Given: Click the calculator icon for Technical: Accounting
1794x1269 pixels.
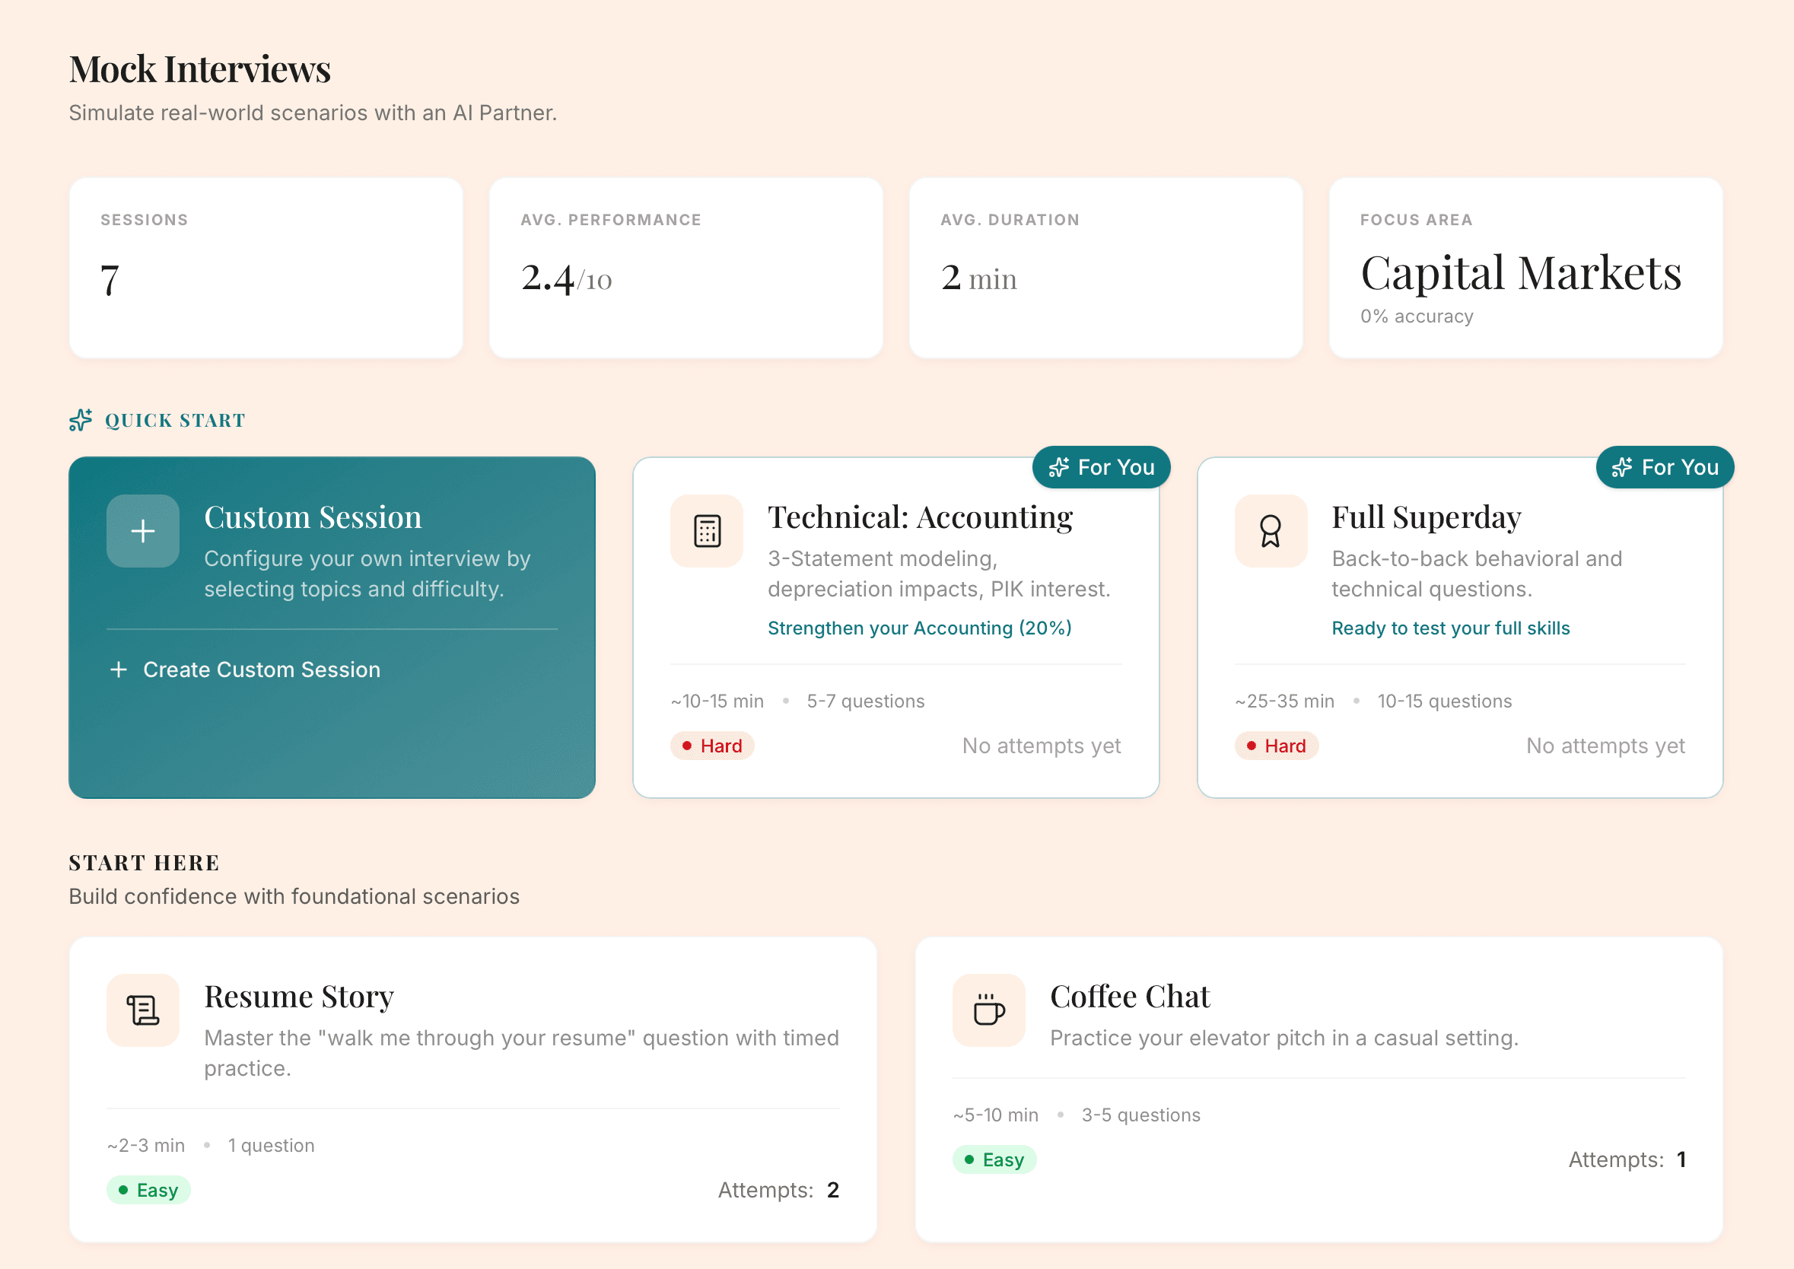Looking at the screenshot, I should click(707, 531).
